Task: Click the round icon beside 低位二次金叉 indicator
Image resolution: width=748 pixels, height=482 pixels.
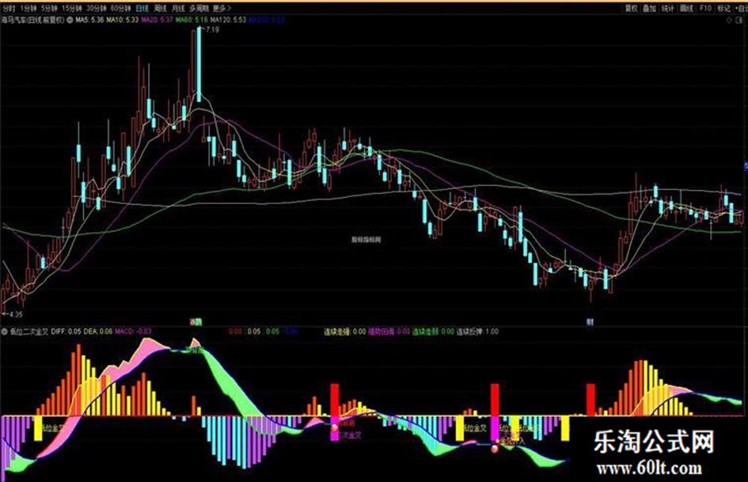Action: (4, 331)
